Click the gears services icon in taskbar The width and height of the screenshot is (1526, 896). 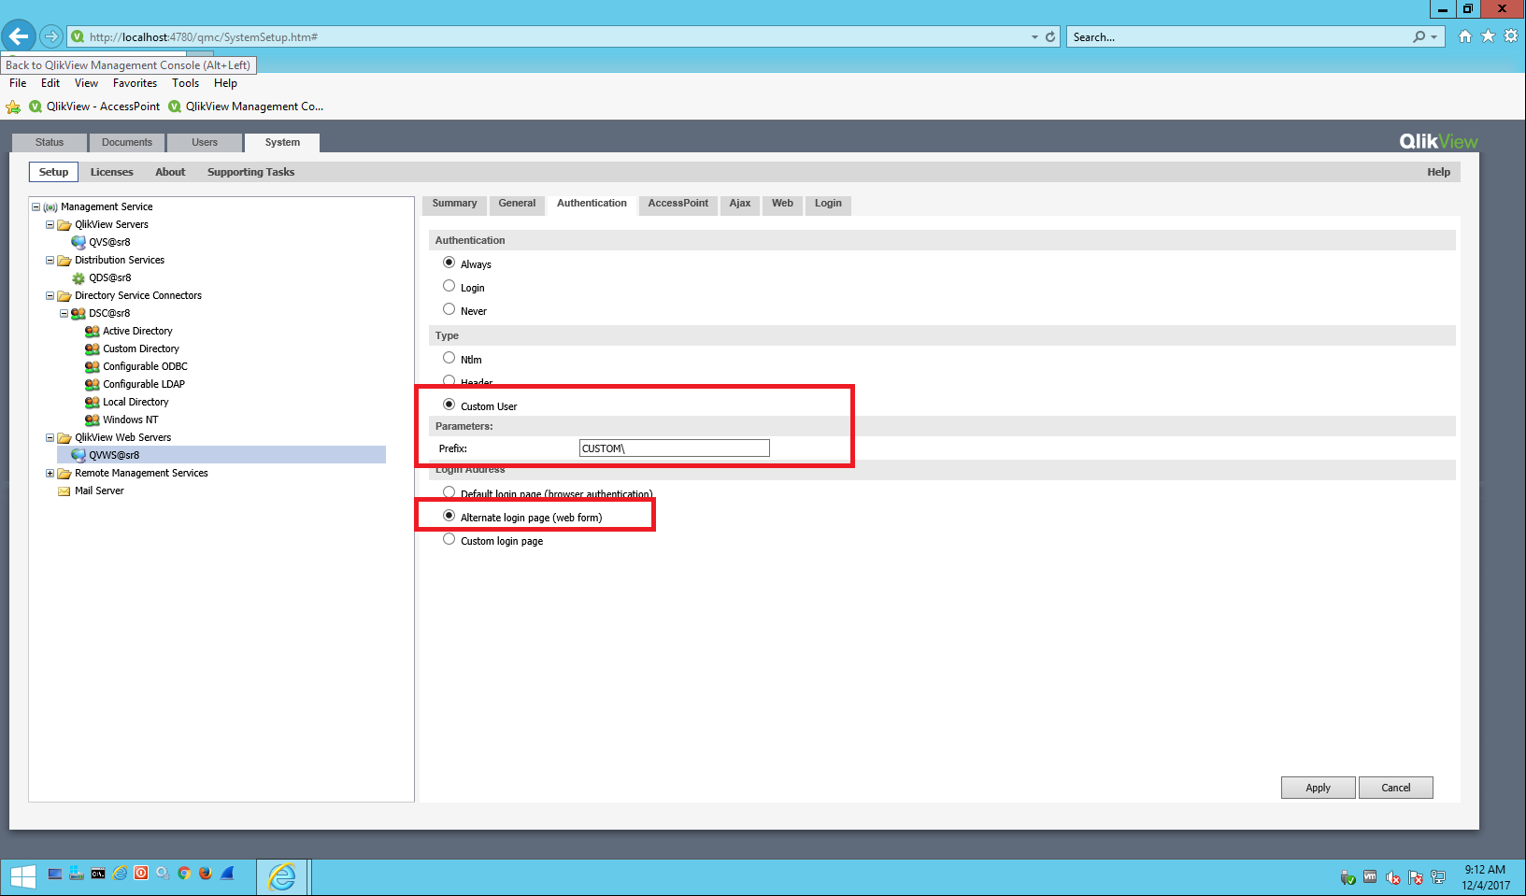tap(163, 874)
